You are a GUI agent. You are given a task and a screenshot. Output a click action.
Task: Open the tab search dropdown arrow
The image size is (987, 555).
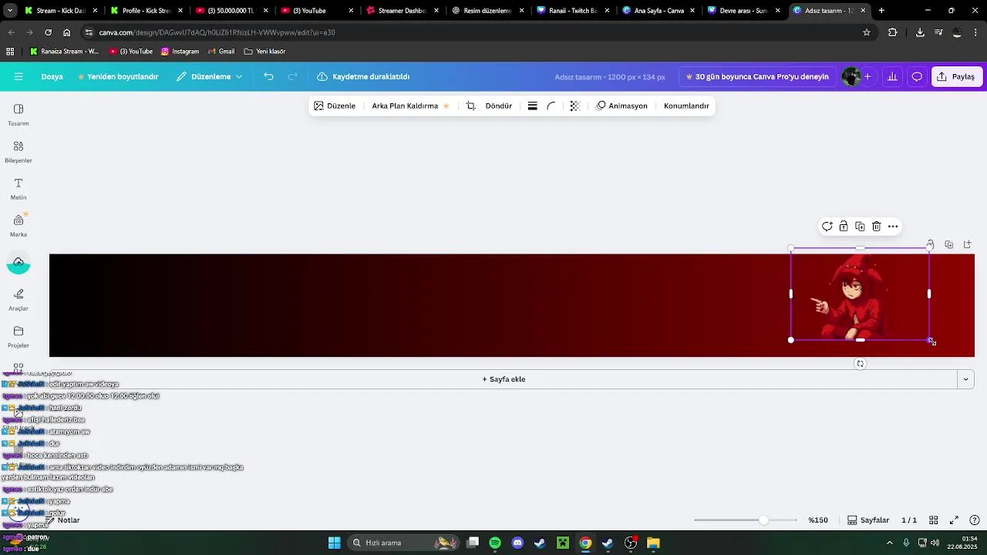click(x=10, y=11)
